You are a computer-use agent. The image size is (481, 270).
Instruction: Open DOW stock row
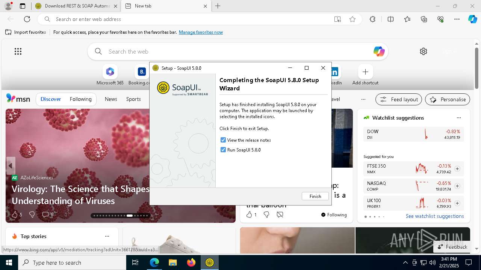[x=413, y=134]
